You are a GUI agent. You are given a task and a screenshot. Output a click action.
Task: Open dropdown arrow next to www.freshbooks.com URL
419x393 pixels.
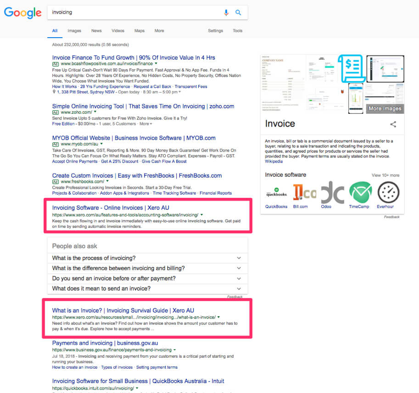tap(107, 181)
